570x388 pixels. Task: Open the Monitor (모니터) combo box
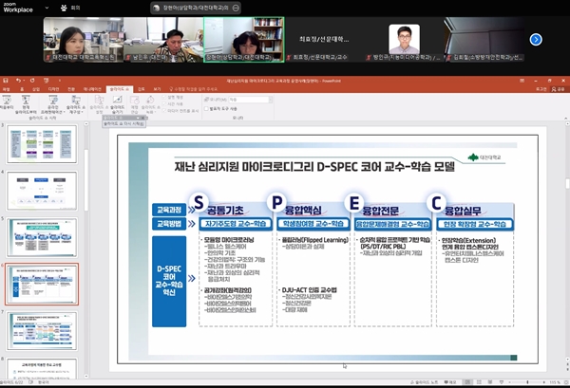(250, 100)
